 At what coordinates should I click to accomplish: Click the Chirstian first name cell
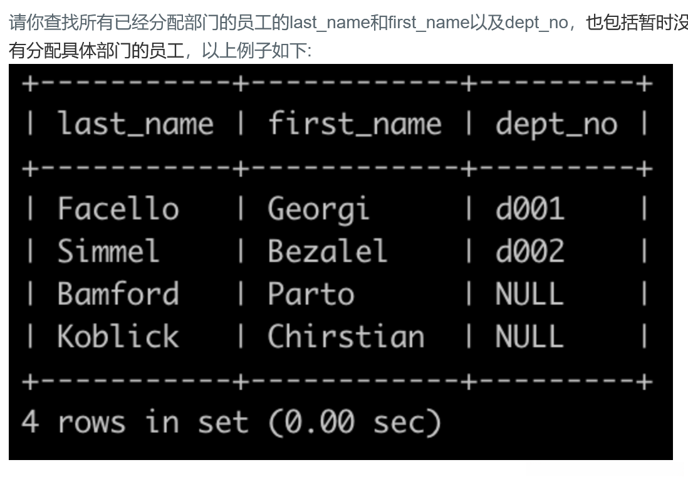(x=346, y=336)
